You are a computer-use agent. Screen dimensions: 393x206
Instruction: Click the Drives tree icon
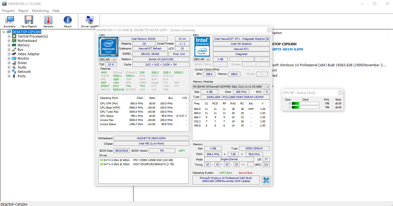[14, 63]
